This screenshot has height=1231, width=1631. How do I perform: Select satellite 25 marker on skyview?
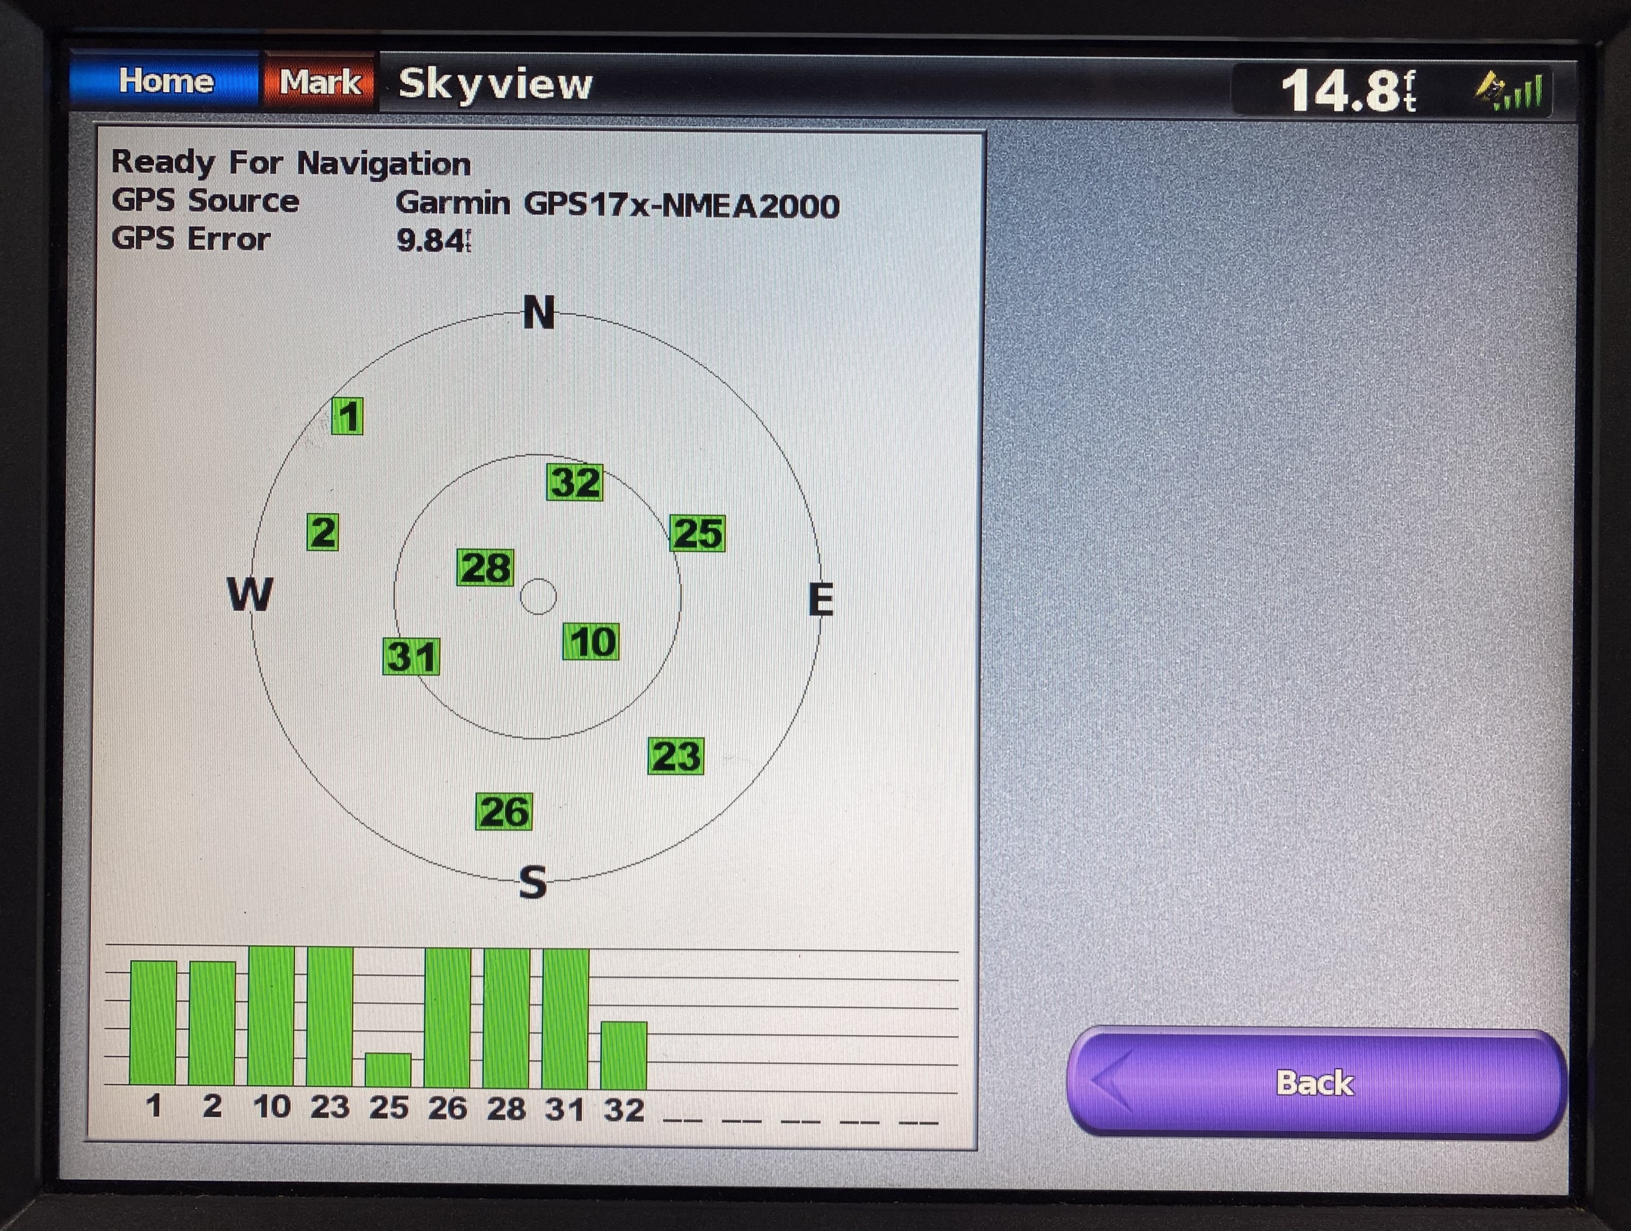698,533
